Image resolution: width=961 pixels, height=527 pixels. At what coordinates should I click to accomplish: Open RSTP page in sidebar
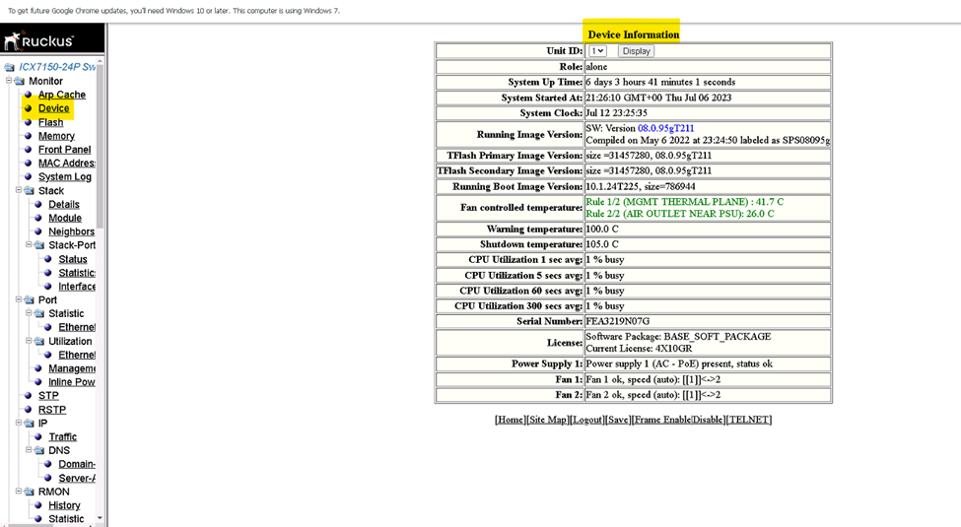[x=51, y=410]
